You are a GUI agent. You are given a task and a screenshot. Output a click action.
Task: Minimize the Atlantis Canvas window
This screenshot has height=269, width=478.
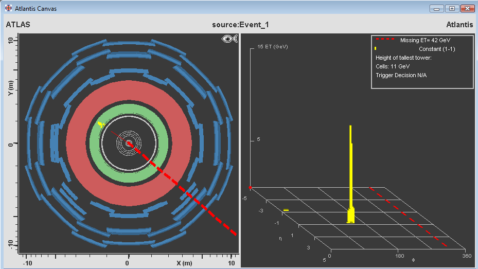(437, 9)
